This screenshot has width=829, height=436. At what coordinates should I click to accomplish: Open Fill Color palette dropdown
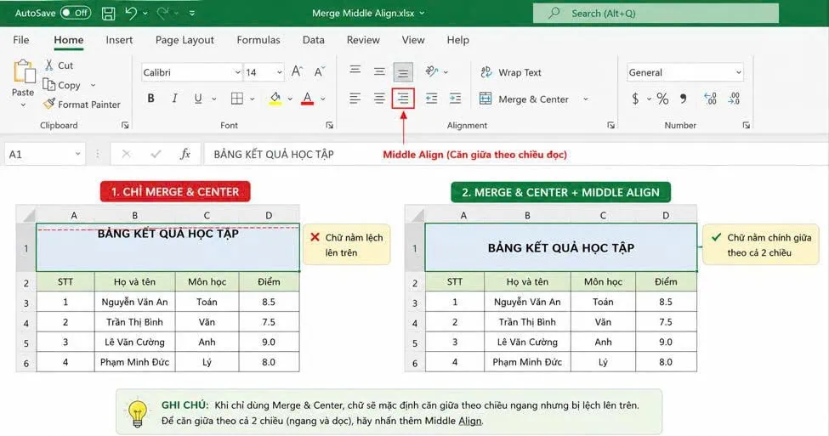click(290, 99)
